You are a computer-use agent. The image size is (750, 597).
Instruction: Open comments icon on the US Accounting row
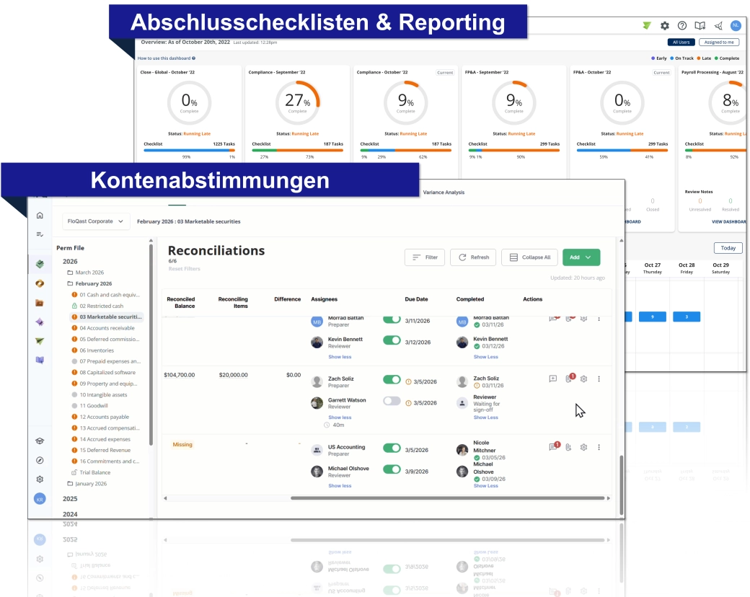pyautogui.click(x=554, y=446)
